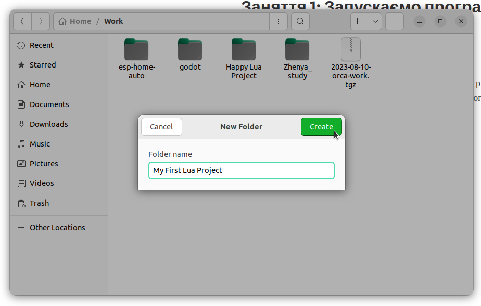
Task: Go to Starred in the sidebar
Action: click(x=43, y=65)
